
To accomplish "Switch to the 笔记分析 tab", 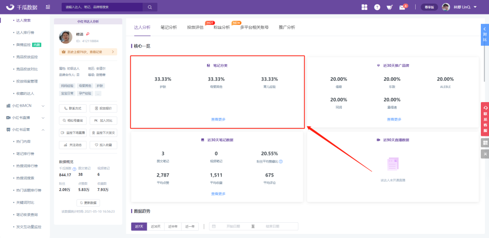I will tap(169, 28).
